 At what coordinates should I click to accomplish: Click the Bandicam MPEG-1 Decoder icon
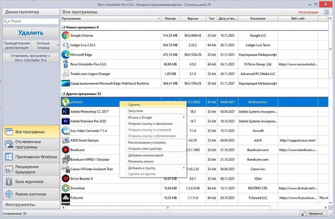(66, 160)
